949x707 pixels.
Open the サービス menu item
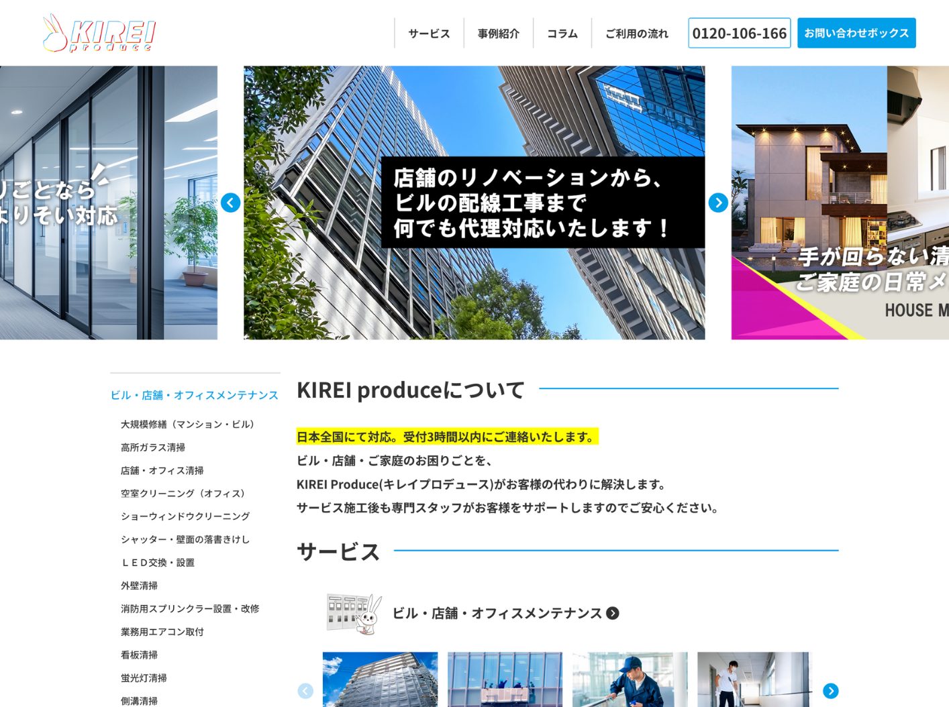pyautogui.click(x=429, y=34)
